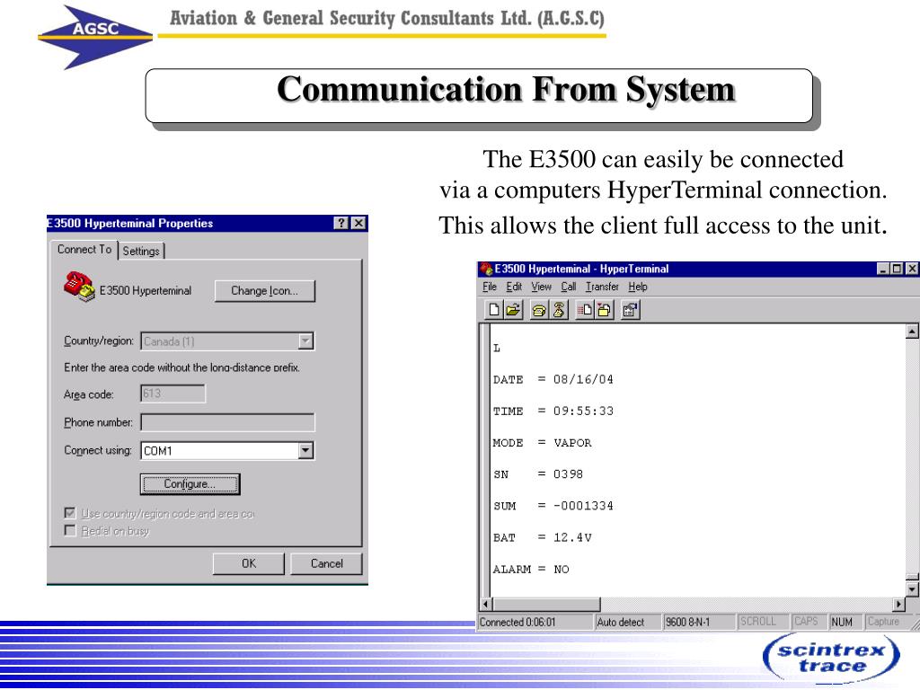Image resolution: width=920 pixels, height=690 pixels.
Task: Click the Open folder icon in HyperTerminal toolbar
Action: [513, 310]
